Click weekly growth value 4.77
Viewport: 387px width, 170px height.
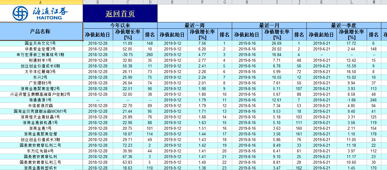tap(203, 55)
